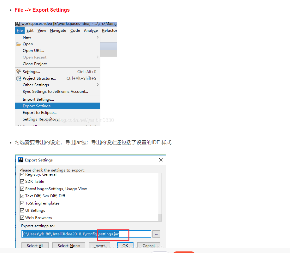Select Close Project menu item

[x=57, y=64]
